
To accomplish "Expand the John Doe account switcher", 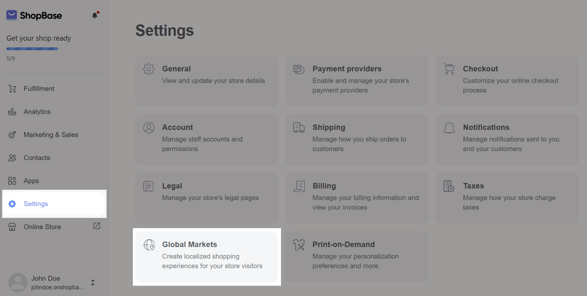I will (93, 282).
